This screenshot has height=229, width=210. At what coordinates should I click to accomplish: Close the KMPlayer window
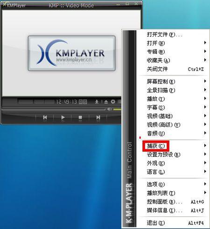pos(136,4)
